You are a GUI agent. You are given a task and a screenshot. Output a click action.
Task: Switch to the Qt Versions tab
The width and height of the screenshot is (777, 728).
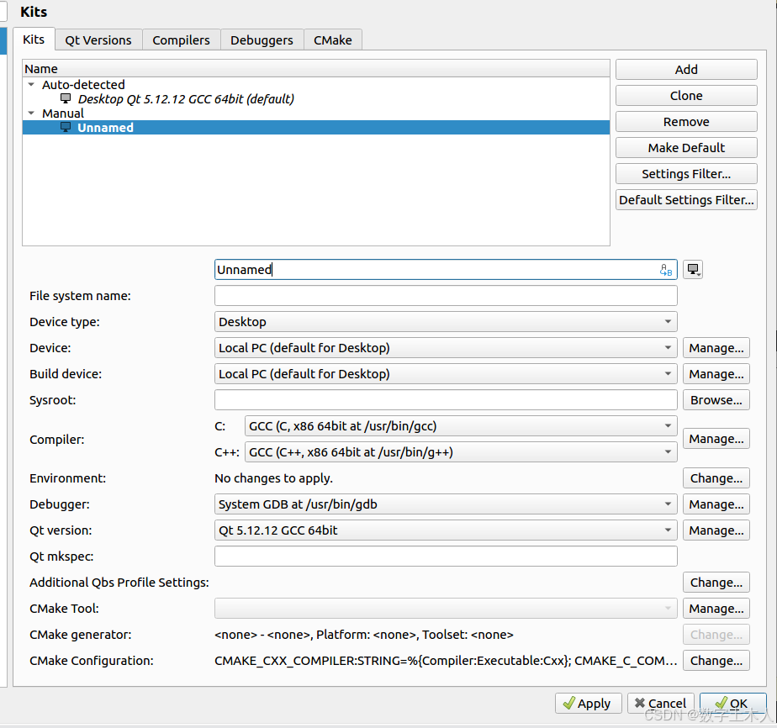point(98,40)
